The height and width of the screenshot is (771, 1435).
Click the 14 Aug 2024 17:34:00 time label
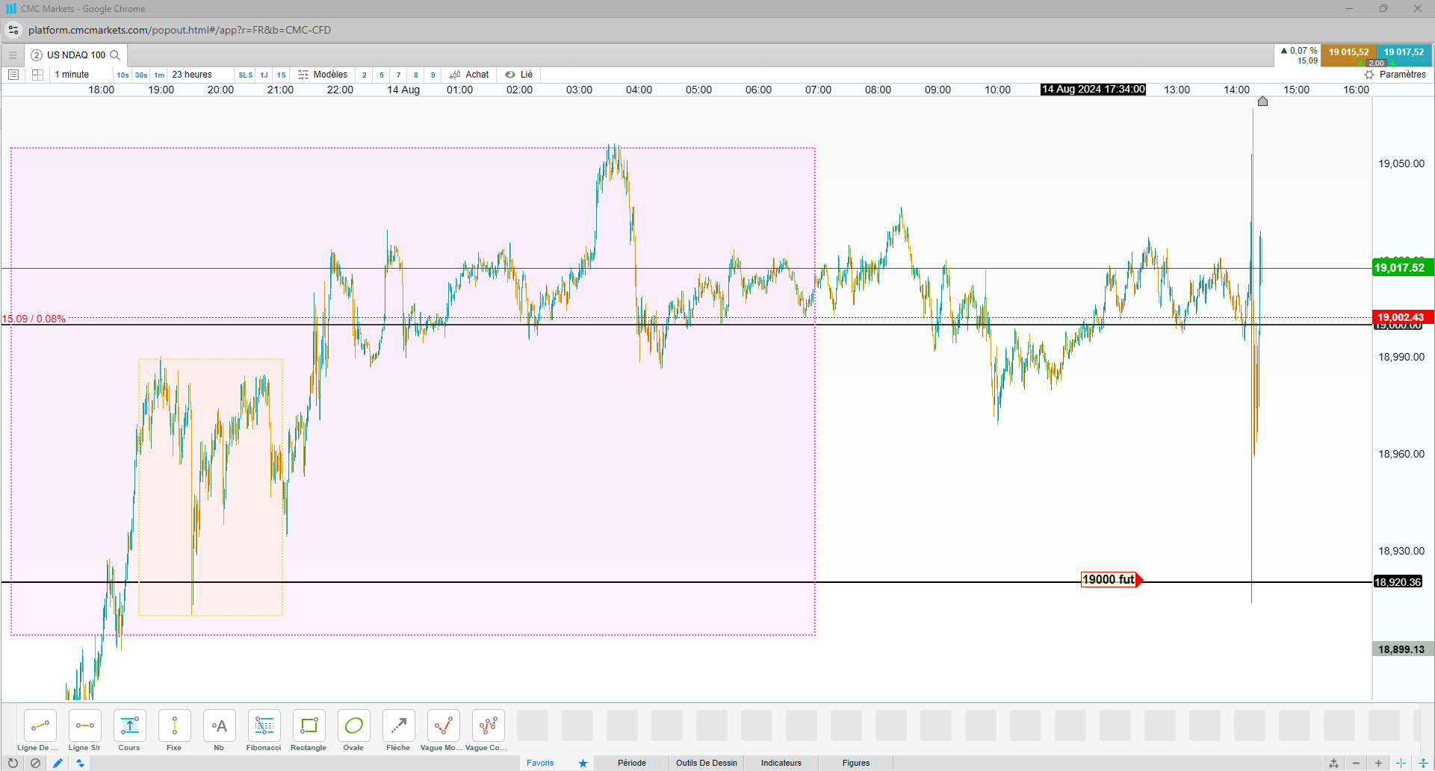pos(1093,90)
